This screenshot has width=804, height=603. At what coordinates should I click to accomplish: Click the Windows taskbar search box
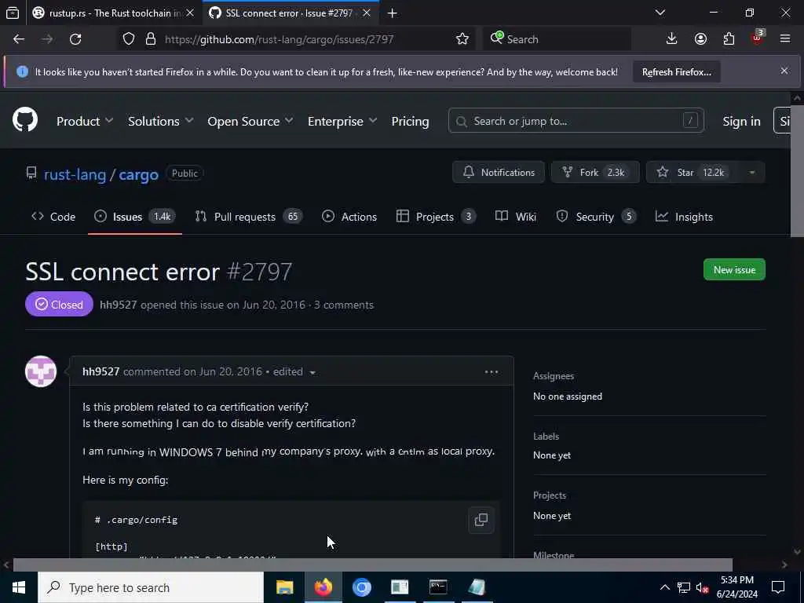point(150,587)
